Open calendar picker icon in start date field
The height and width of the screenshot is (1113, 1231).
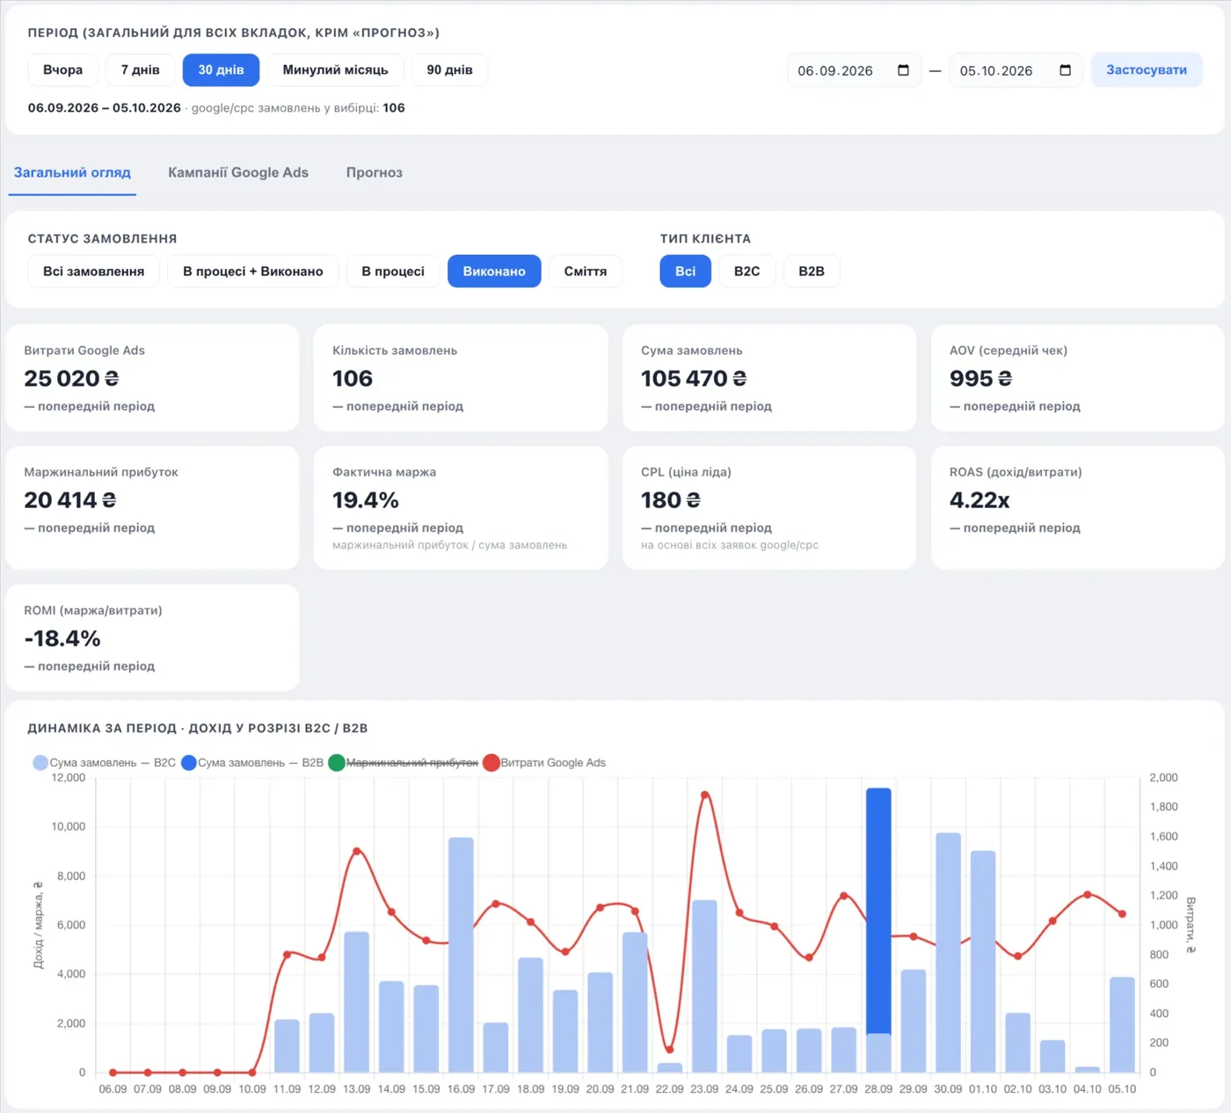[903, 70]
